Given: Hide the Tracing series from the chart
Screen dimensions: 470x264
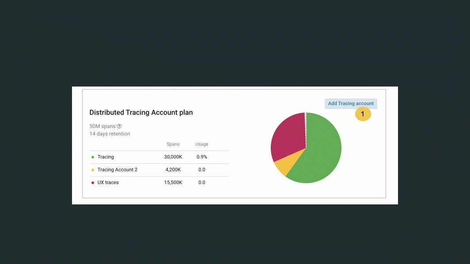Looking at the screenshot, I should click(x=106, y=157).
